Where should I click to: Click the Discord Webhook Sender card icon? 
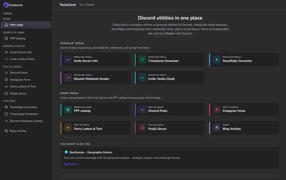[x=68, y=77]
